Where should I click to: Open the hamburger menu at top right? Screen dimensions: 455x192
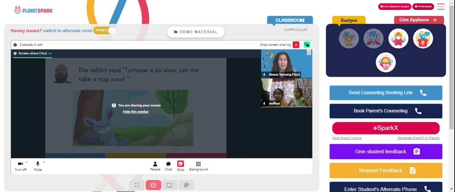(x=441, y=6)
